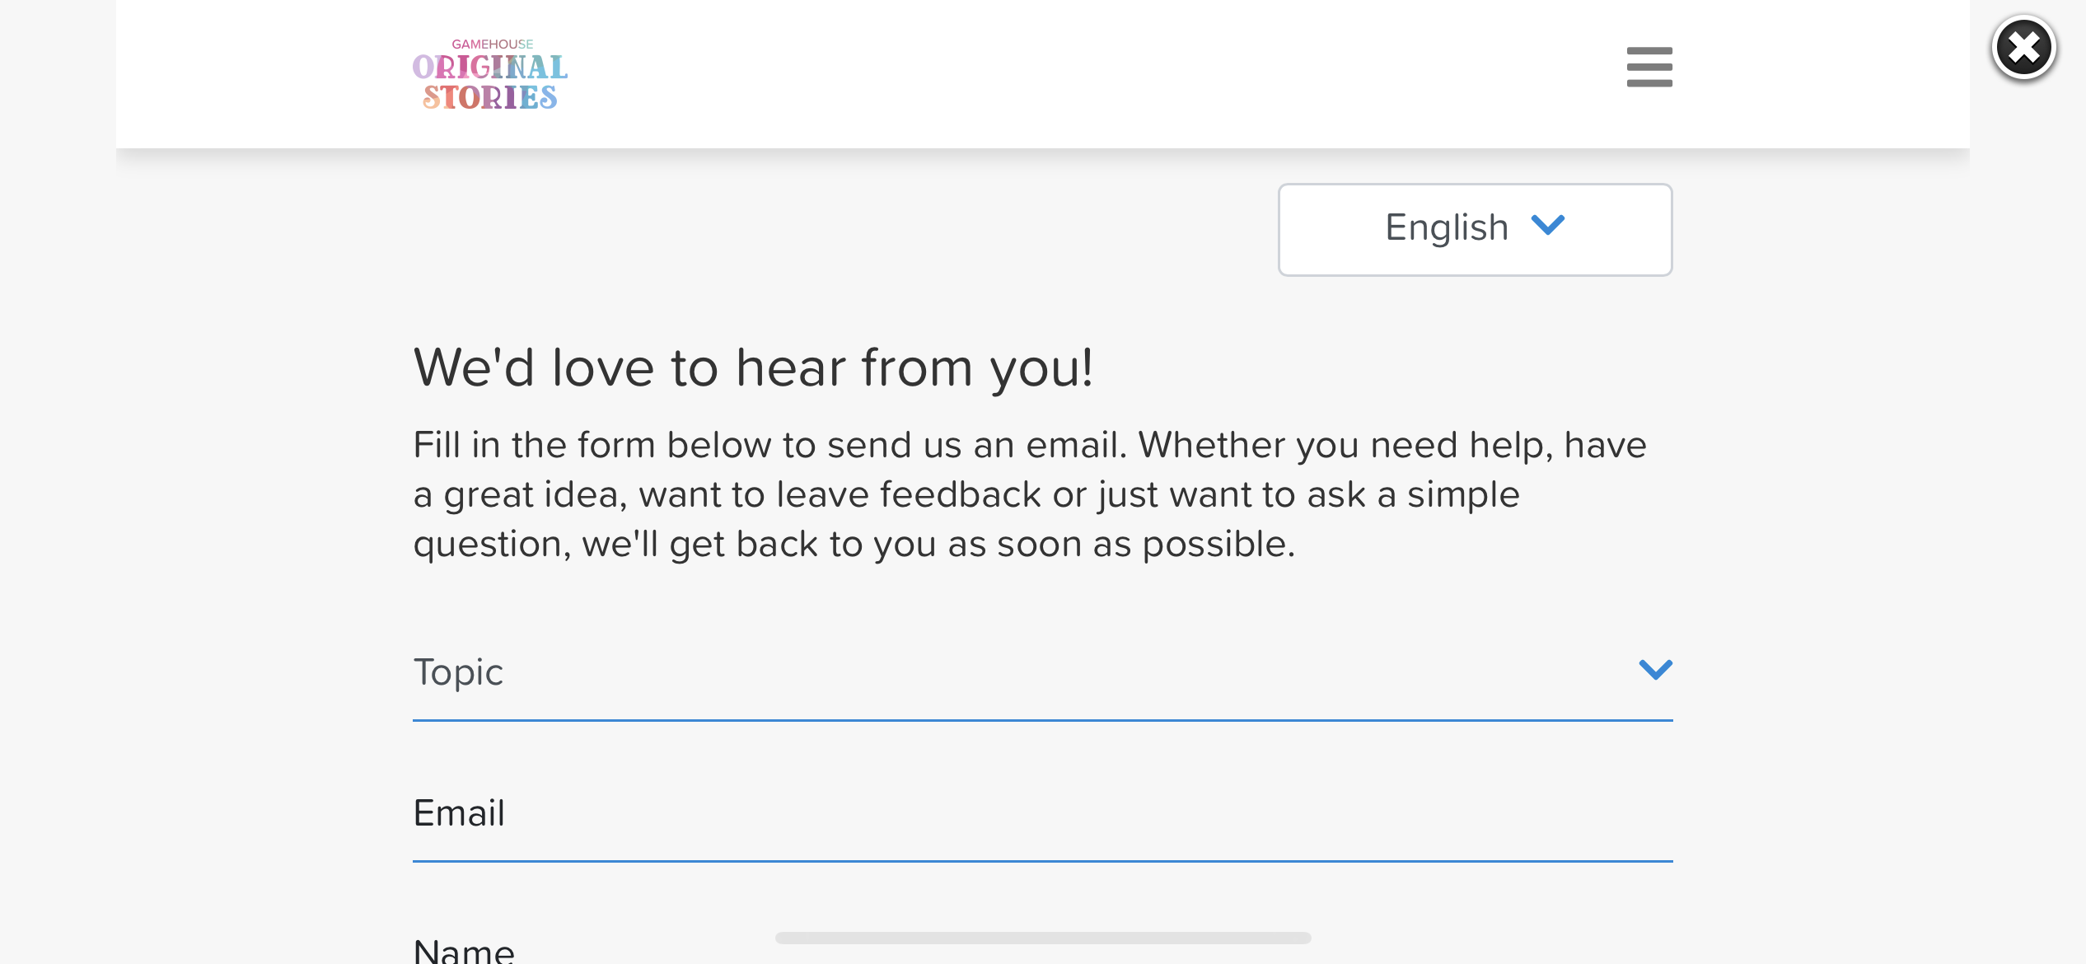
Task: Click the word ORIGINAL in the logo
Action: [x=490, y=68]
